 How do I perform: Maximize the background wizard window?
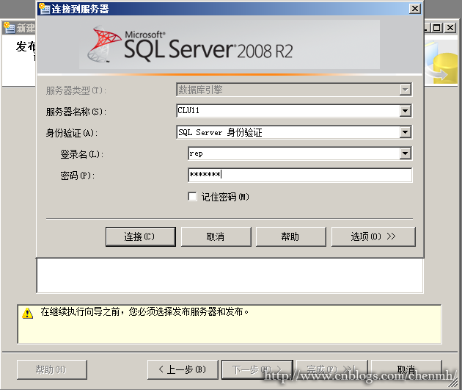coord(437,28)
